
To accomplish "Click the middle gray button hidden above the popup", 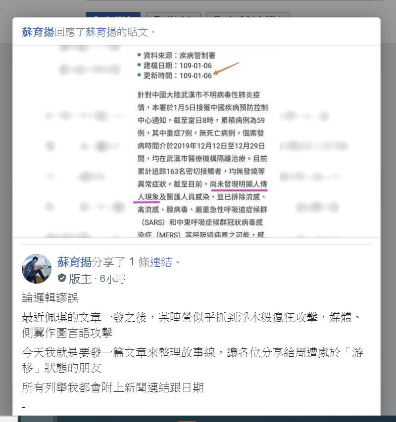I will pos(173,15).
